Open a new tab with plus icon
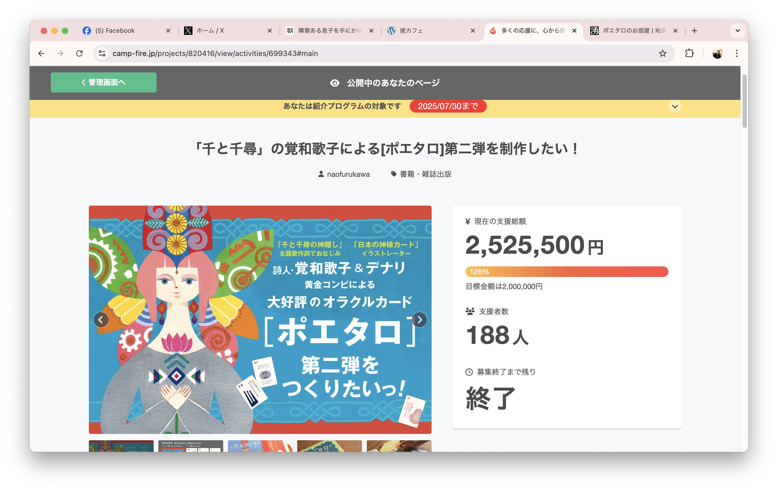 coord(694,31)
